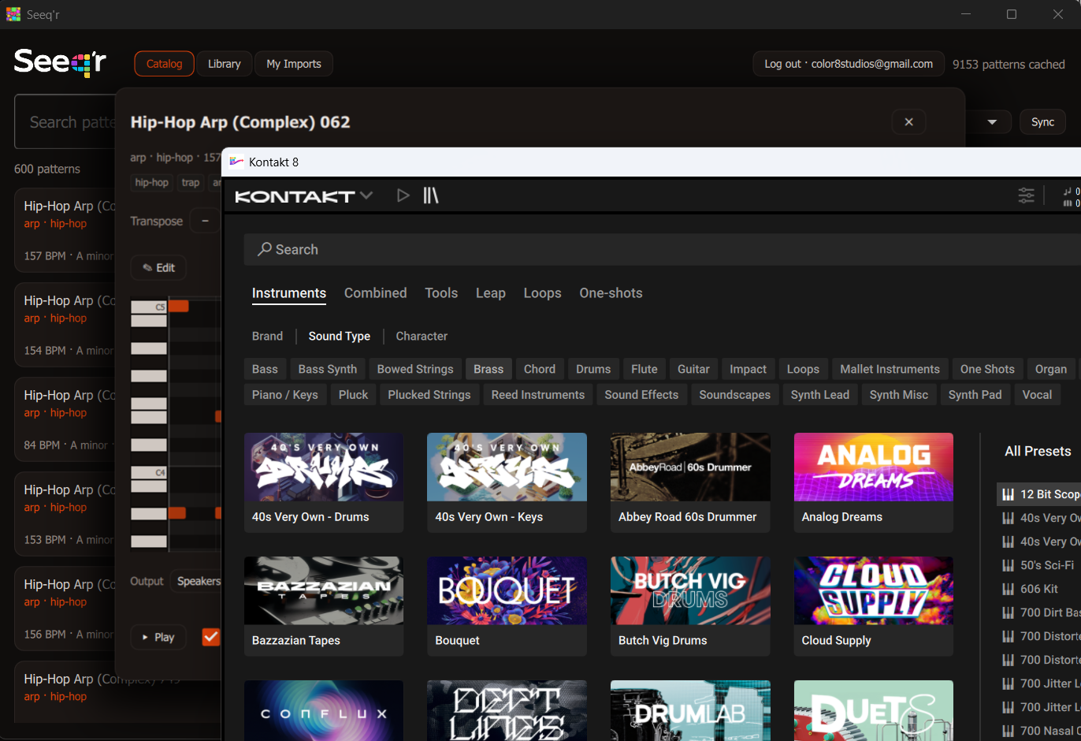The width and height of the screenshot is (1081, 741).
Task: Open 40s Very Own - Keys thumbnail
Action: [507, 467]
